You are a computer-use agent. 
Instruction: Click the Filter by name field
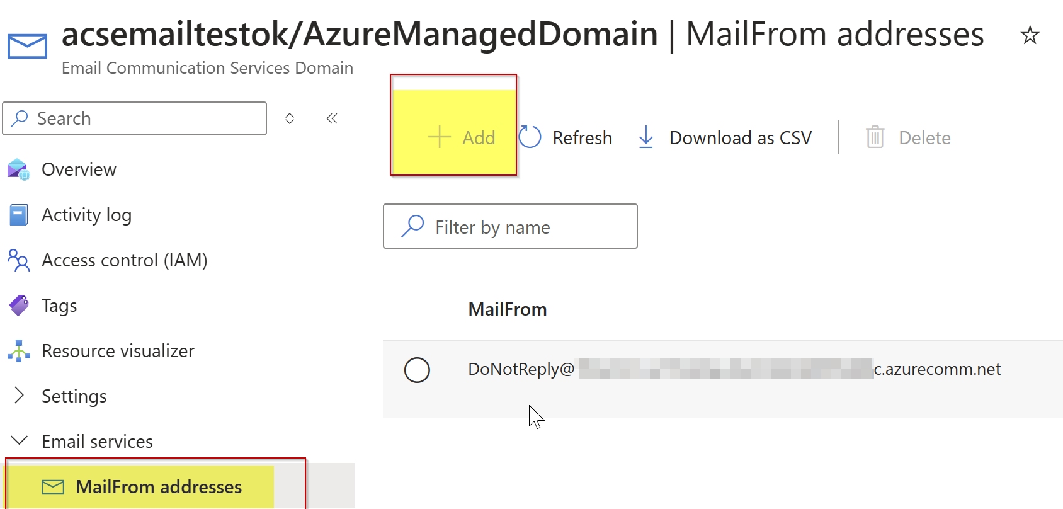[510, 226]
